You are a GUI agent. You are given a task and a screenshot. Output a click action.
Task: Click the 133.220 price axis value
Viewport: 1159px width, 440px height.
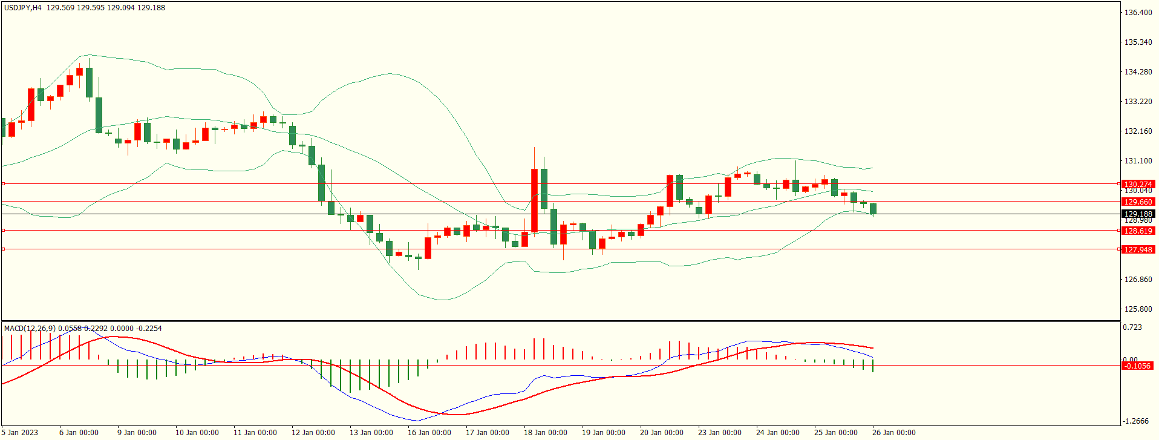tap(1138, 101)
